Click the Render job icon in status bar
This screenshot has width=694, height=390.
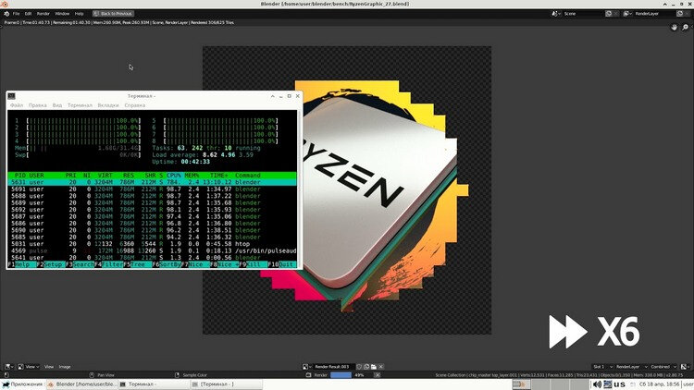coord(308,375)
